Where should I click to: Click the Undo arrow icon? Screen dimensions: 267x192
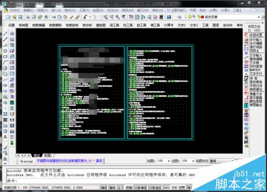pos(86,17)
